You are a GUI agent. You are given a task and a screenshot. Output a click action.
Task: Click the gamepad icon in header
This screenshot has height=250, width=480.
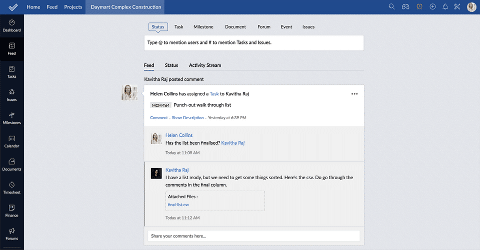click(x=406, y=7)
